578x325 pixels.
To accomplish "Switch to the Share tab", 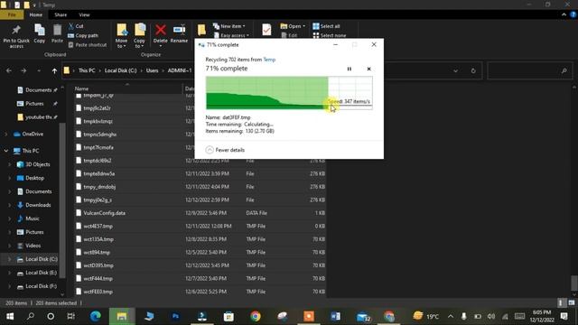I will (61, 14).
